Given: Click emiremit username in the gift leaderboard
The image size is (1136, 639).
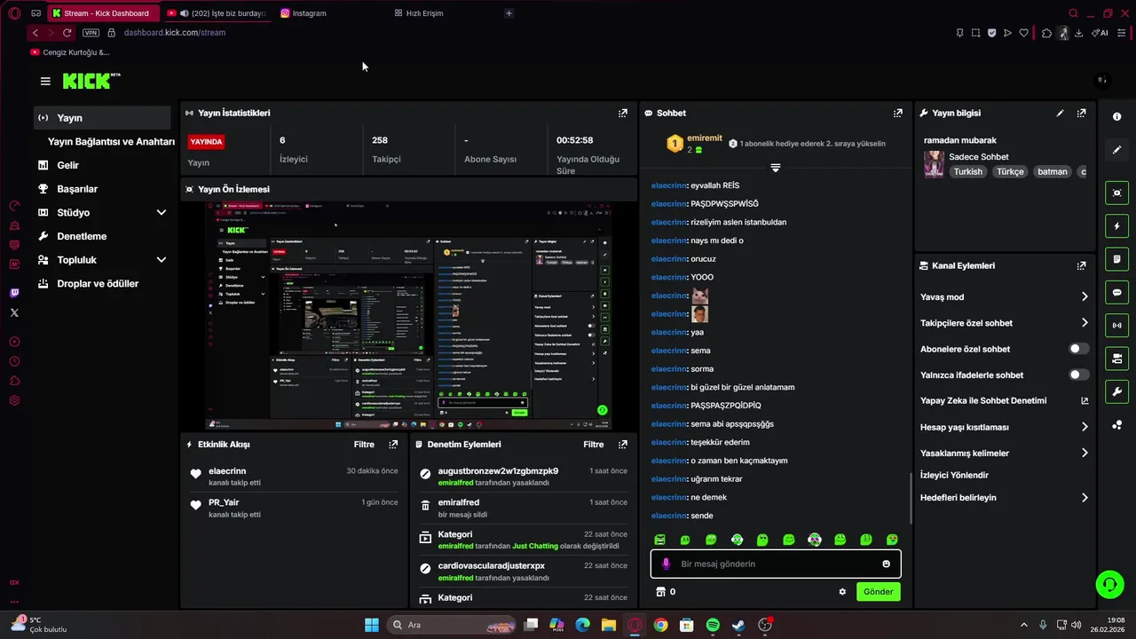Looking at the screenshot, I should click(x=705, y=138).
